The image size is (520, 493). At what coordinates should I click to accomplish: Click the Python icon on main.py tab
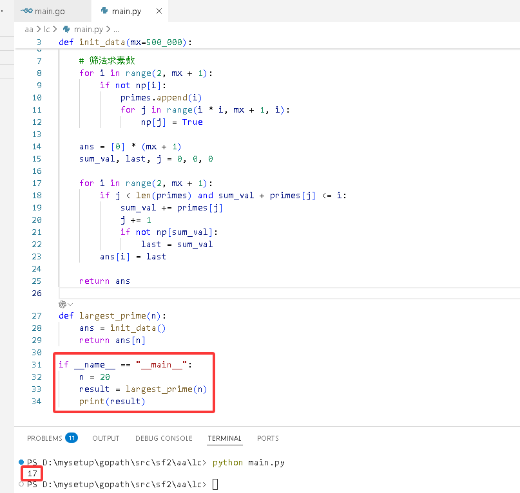tap(104, 11)
